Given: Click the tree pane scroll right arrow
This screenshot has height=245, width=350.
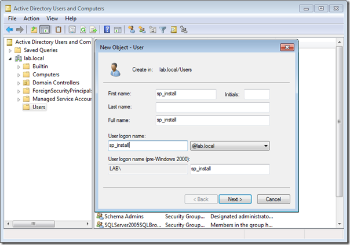Looking at the screenshot, I should [87, 224].
